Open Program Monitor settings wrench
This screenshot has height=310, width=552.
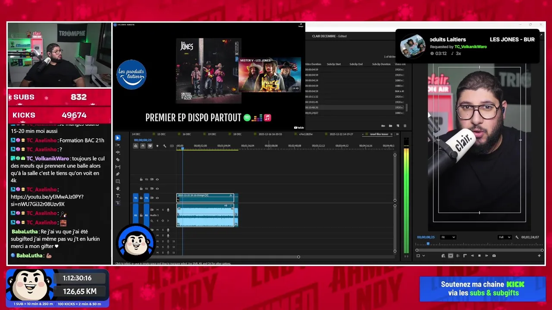[x=517, y=237]
